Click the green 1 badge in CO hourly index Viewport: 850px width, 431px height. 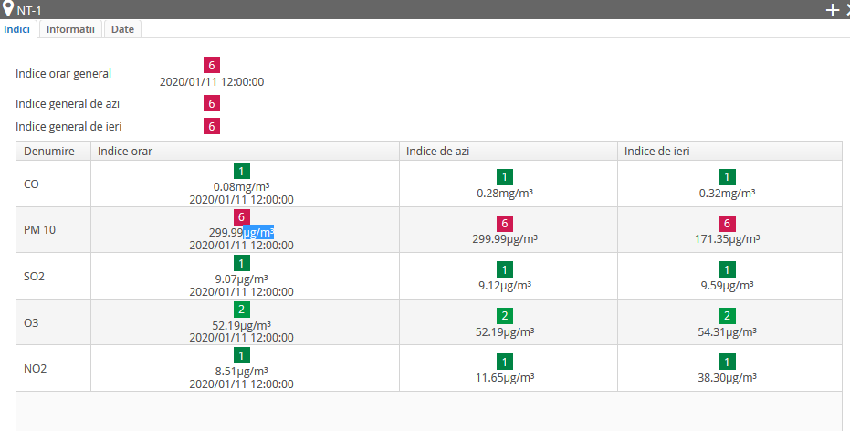241,171
